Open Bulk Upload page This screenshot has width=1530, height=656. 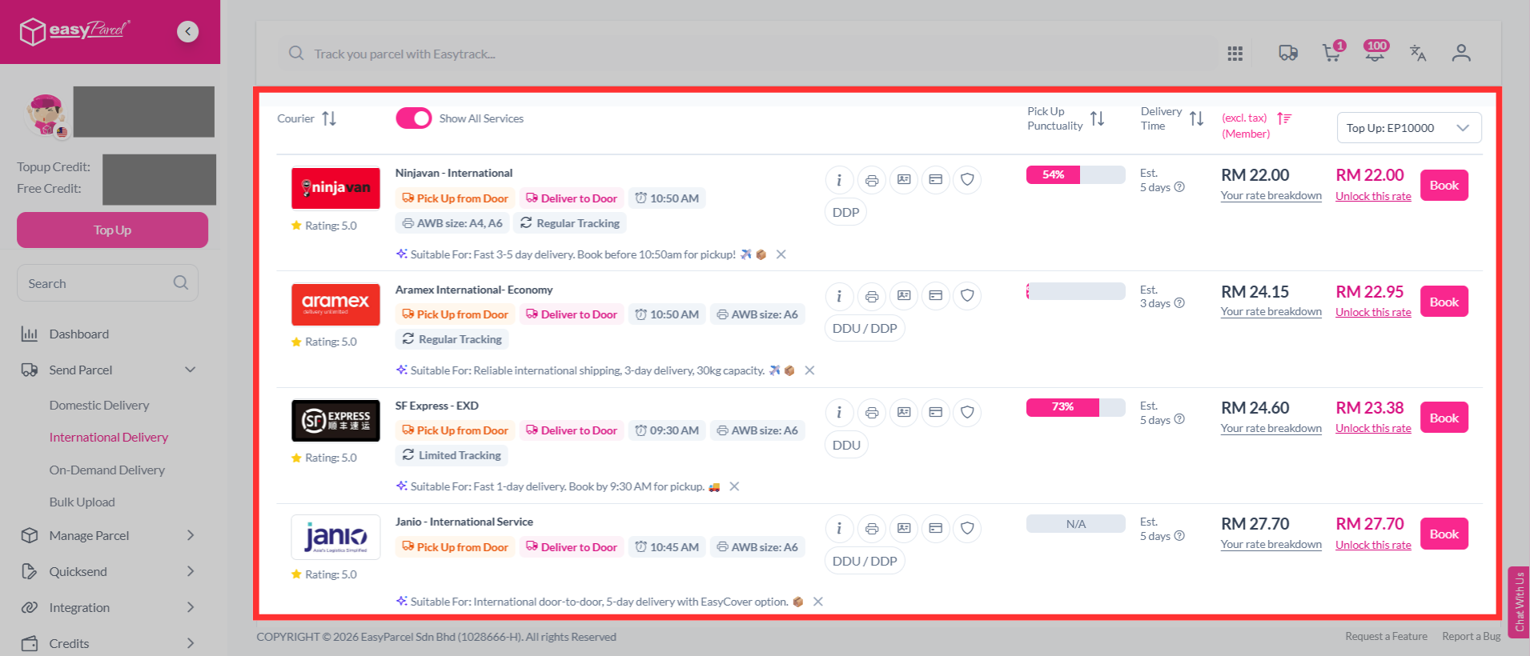(82, 502)
